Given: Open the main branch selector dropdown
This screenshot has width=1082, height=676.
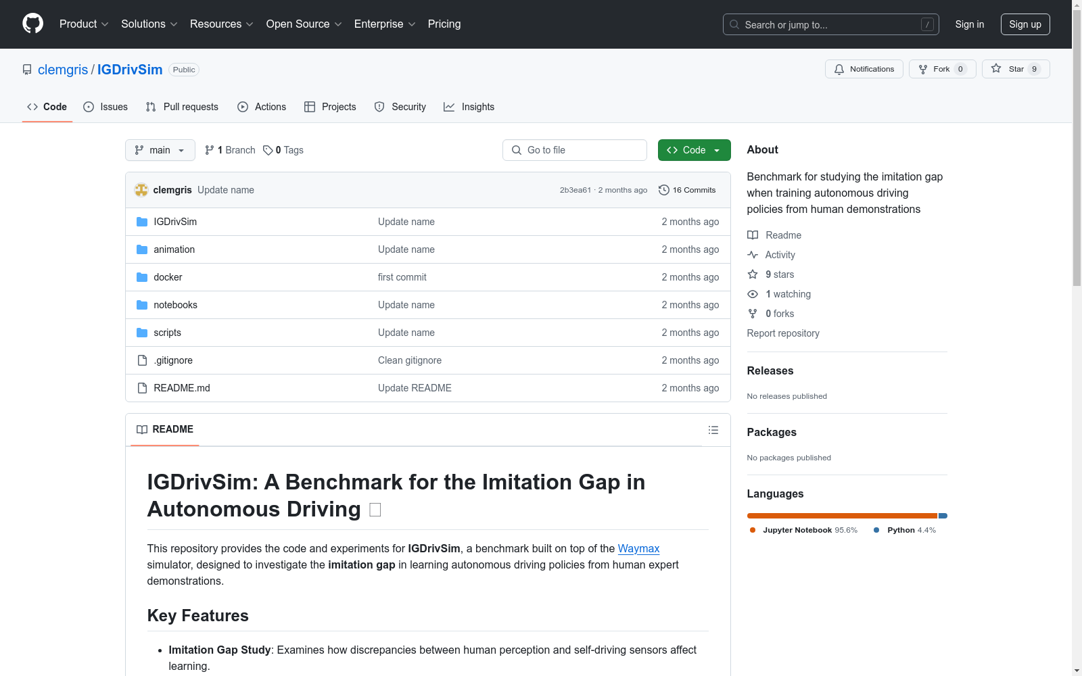Looking at the screenshot, I should (x=160, y=150).
